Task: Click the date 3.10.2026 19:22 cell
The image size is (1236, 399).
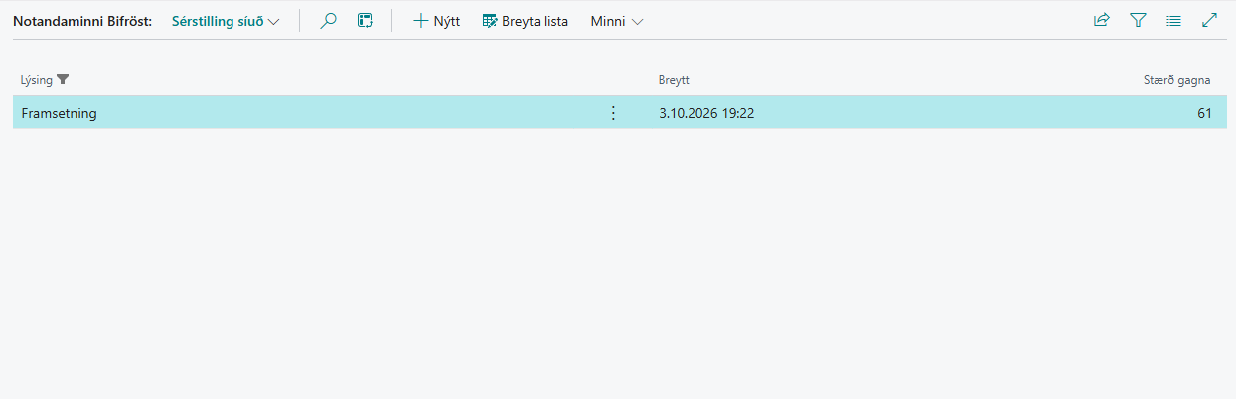Action: (706, 113)
